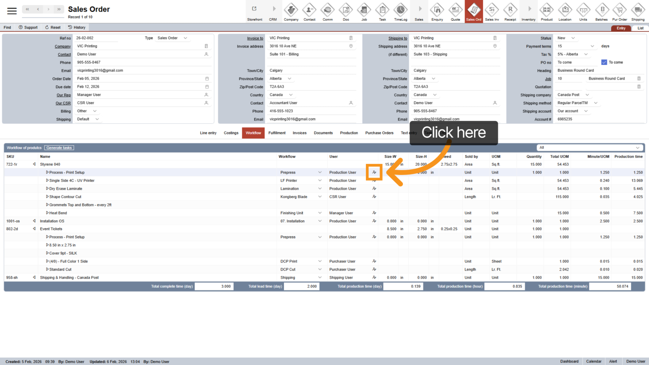
Task: Open the Tax % dropdown 5% - Alberta
Action: click(x=586, y=54)
